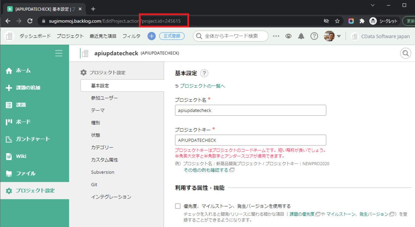Open 状態 settings
The width and height of the screenshot is (415, 227).
[95, 135]
